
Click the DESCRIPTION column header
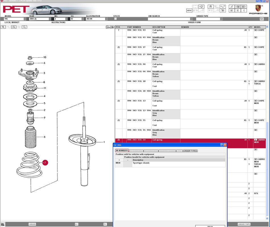[159, 27]
